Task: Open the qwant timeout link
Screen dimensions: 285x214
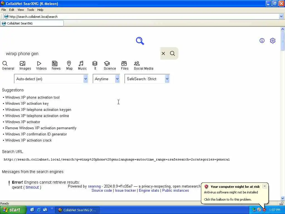Action: click(32, 187)
